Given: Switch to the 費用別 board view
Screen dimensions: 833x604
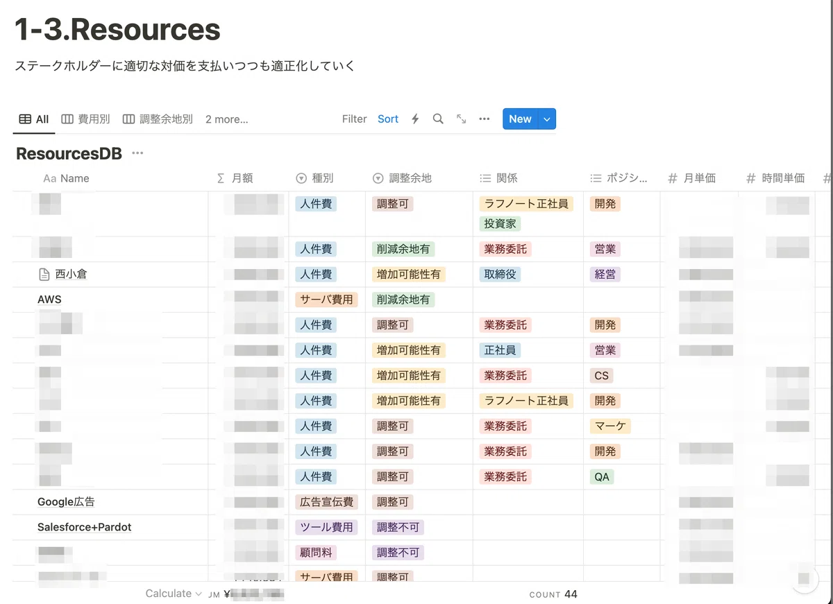Looking at the screenshot, I should (86, 119).
